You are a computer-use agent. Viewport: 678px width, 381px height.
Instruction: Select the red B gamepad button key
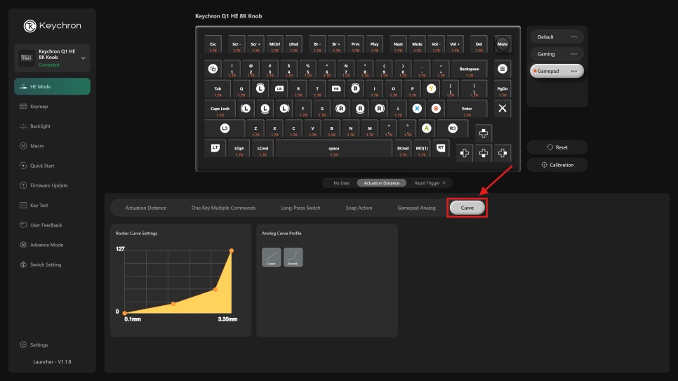(x=436, y=109)
